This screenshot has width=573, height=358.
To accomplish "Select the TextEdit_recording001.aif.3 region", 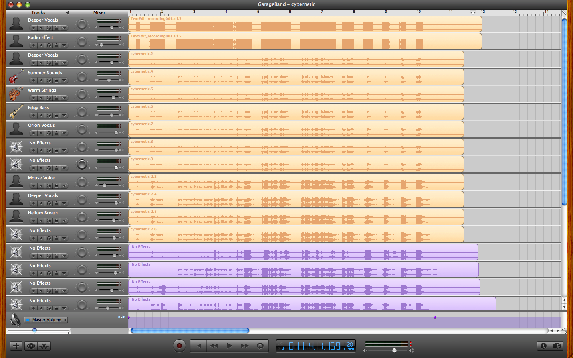I will [305, 24].
